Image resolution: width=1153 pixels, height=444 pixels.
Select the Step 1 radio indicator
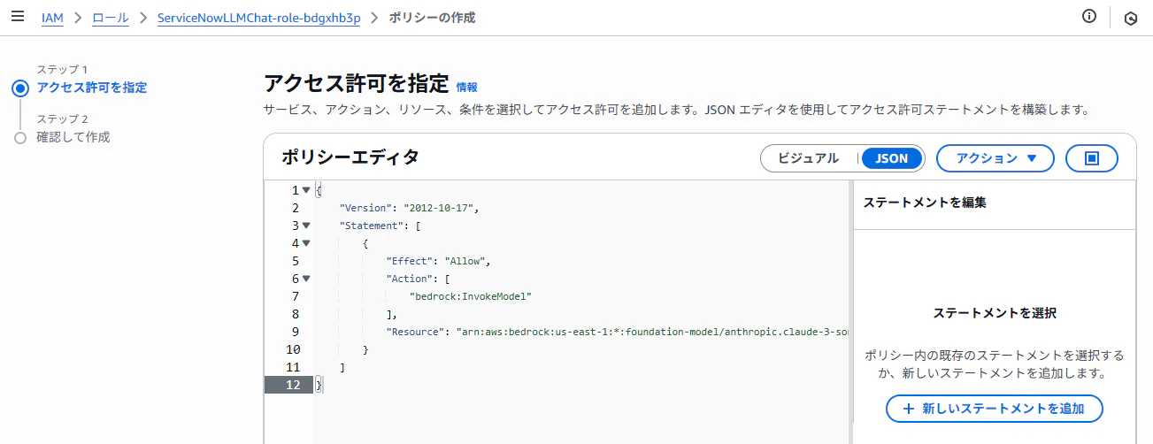pos(20,88)
